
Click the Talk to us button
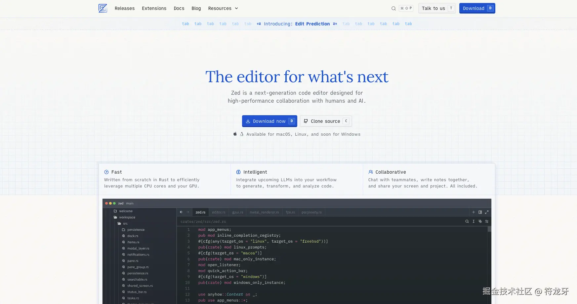pyautogui.click(x=437, y=8)
